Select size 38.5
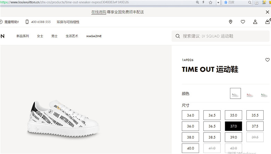Screen dimensions: 271x154 pos(212,137)
